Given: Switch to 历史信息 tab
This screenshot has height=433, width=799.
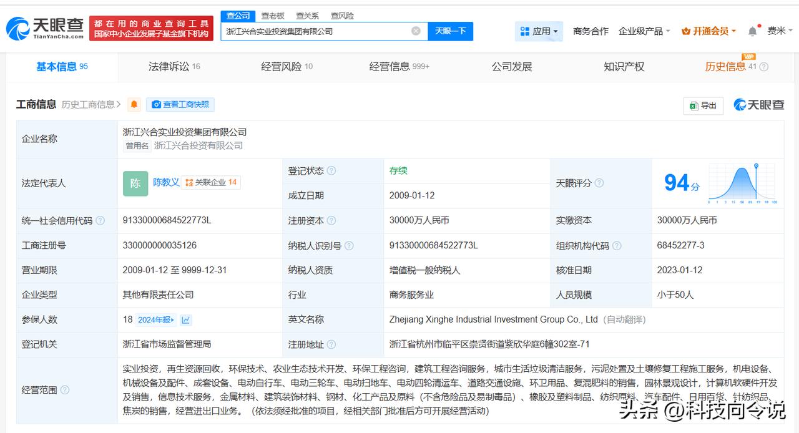Looking at the screenshot, I should coord(725,67).
